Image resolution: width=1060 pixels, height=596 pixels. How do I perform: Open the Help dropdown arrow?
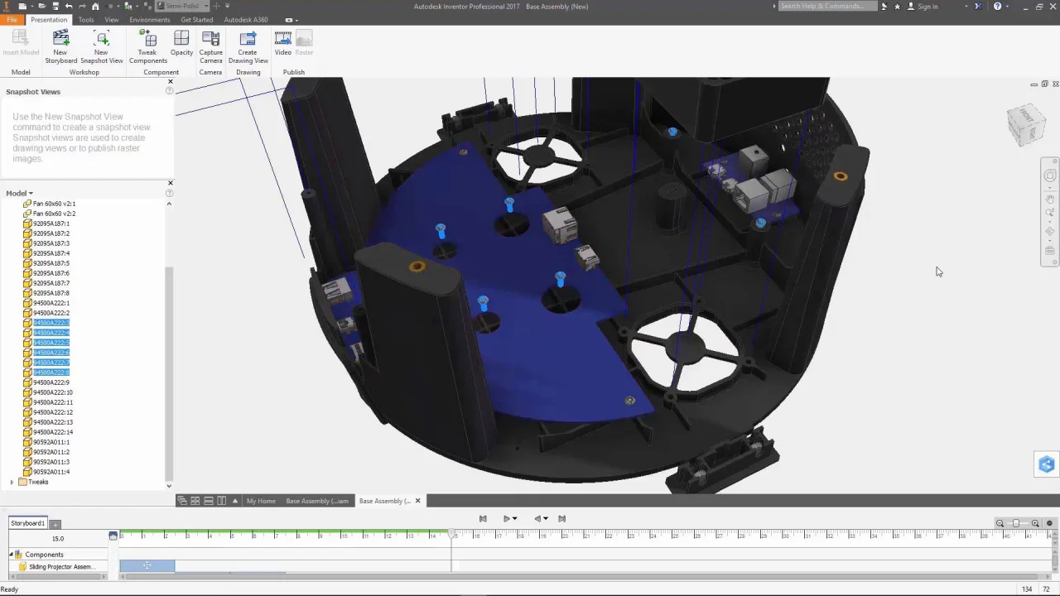point(1007,6)
